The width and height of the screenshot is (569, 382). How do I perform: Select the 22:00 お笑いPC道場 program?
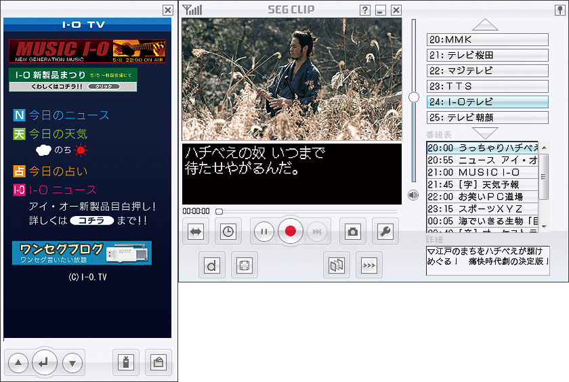coord(482,196)
